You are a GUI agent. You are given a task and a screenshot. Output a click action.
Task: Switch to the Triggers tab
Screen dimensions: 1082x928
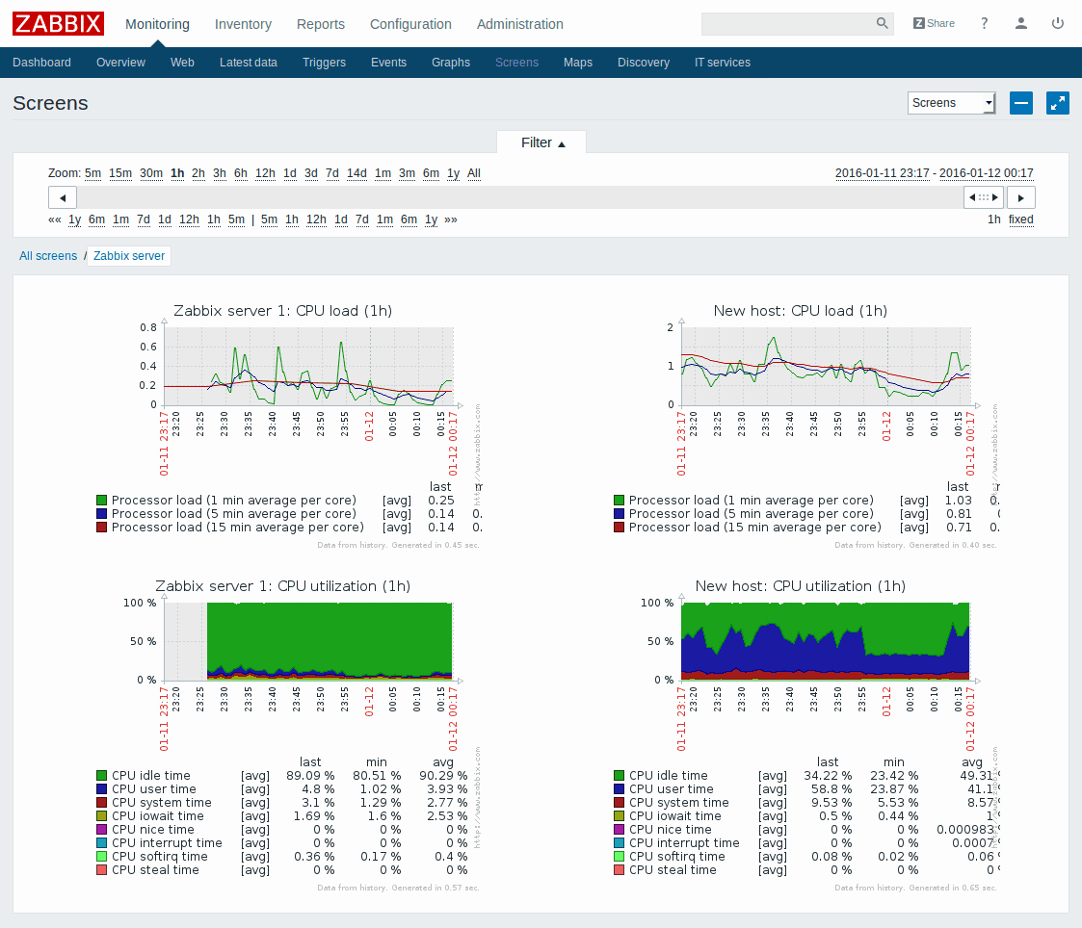point(324,63)
